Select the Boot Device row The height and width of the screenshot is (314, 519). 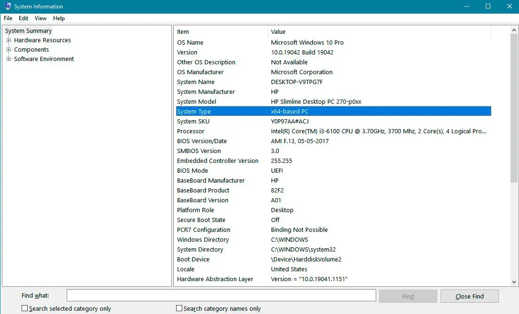[333, 260]
